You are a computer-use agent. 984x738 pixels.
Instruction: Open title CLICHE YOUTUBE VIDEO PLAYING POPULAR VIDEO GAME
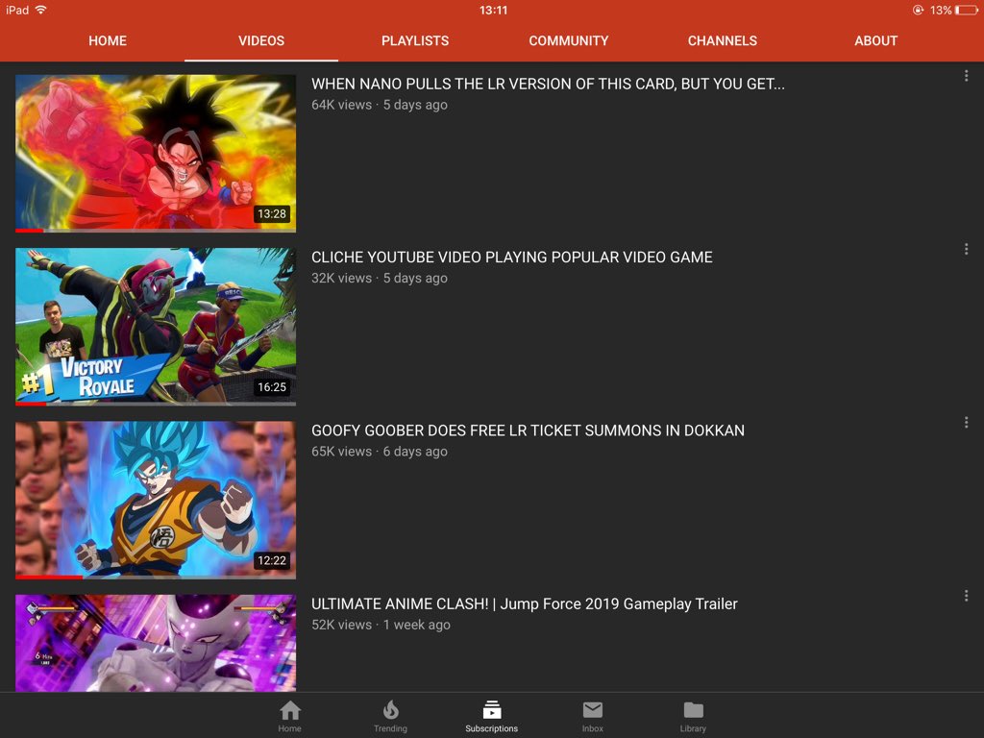click(x=512, y=258)
